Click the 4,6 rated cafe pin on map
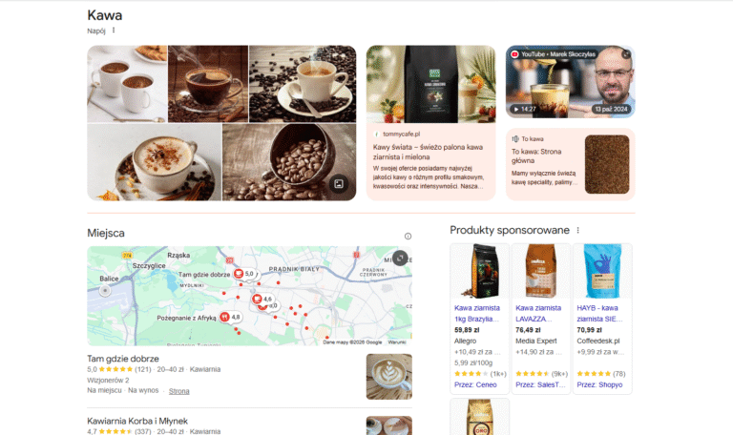 coord(256,300)
